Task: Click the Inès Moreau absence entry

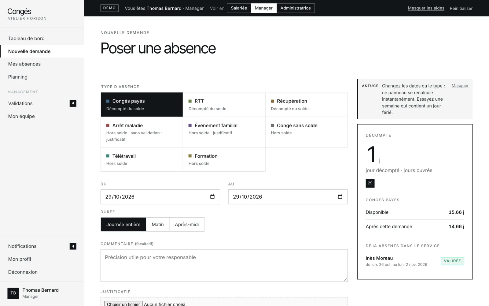Action: coord(415,261)
